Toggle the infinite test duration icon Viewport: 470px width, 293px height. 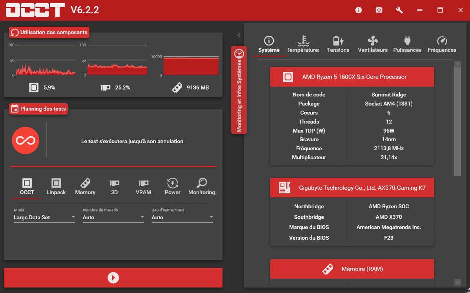point(25,141)
